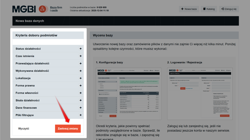Viewport: 250px width, 140px height.
Task: Click the plus icon for Lokalizacja
Action: 80,78
